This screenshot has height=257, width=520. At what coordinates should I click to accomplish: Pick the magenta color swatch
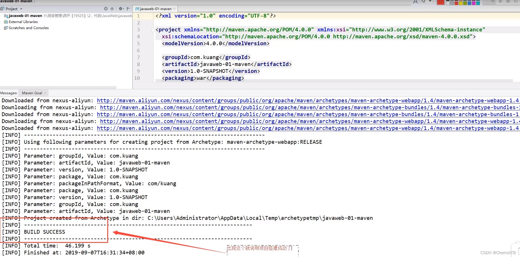[474, 3]
